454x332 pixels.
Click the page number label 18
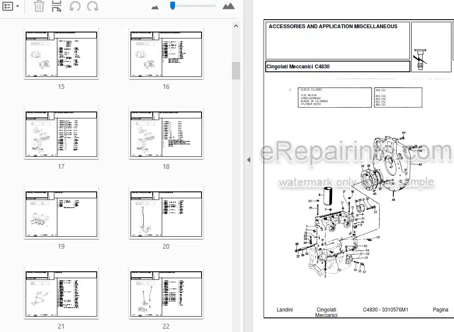click(x=166, y=167)
